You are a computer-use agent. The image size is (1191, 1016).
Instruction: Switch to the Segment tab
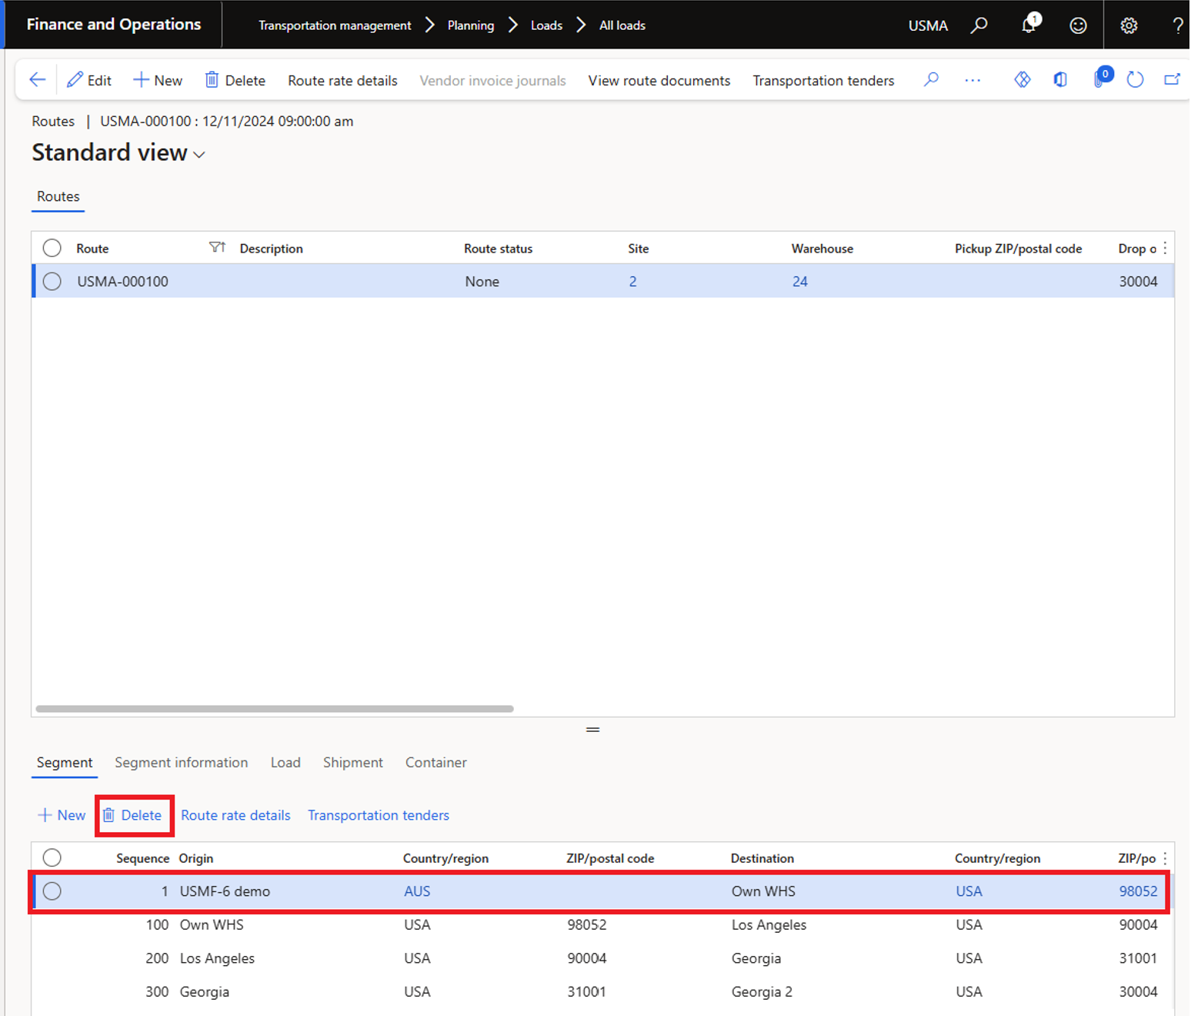point(65,763)
